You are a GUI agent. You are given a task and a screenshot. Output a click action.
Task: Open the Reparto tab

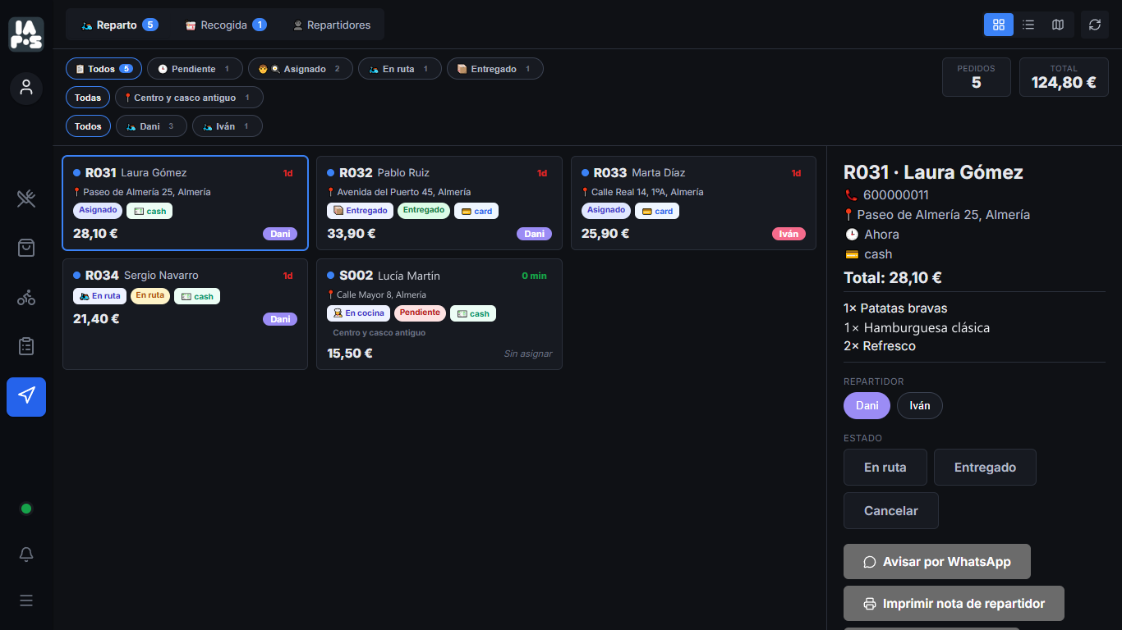pos(120,25)
